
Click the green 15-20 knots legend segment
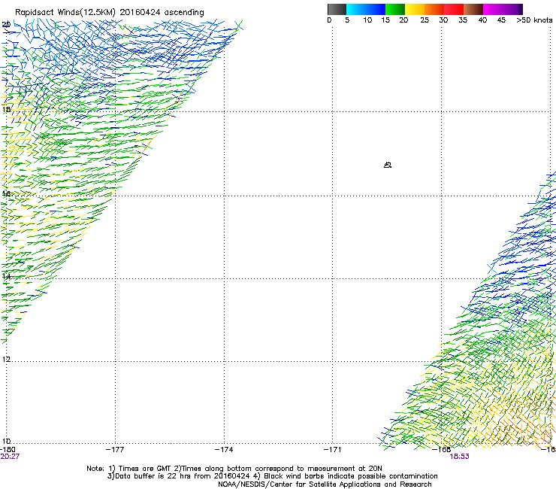coord(395,9)
